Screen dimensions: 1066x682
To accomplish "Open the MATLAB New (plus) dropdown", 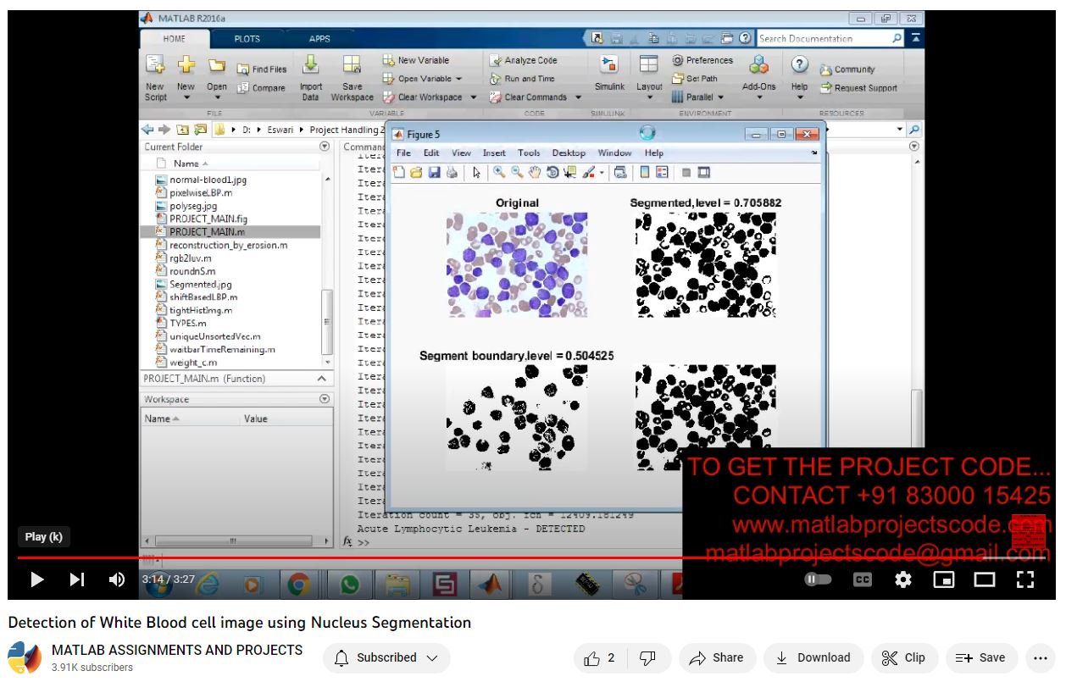I will point(186,78).
